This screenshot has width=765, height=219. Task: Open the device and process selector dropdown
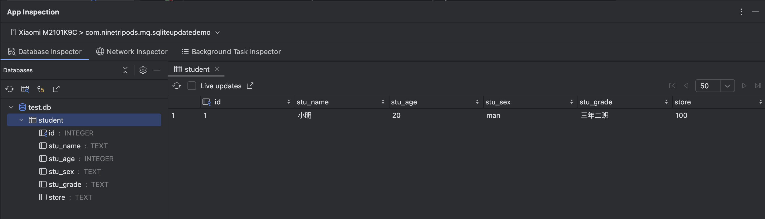(217, 33)
